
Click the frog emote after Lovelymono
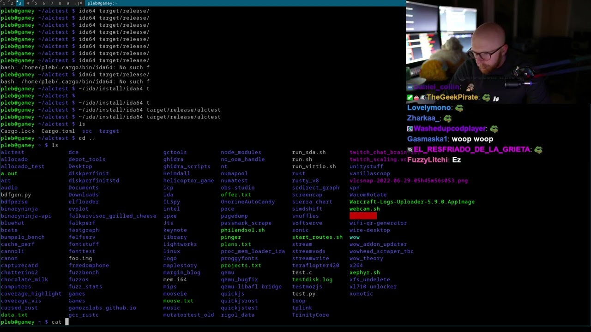click(459, 108)
